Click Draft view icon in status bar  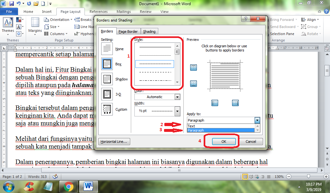tap(268, 177)
